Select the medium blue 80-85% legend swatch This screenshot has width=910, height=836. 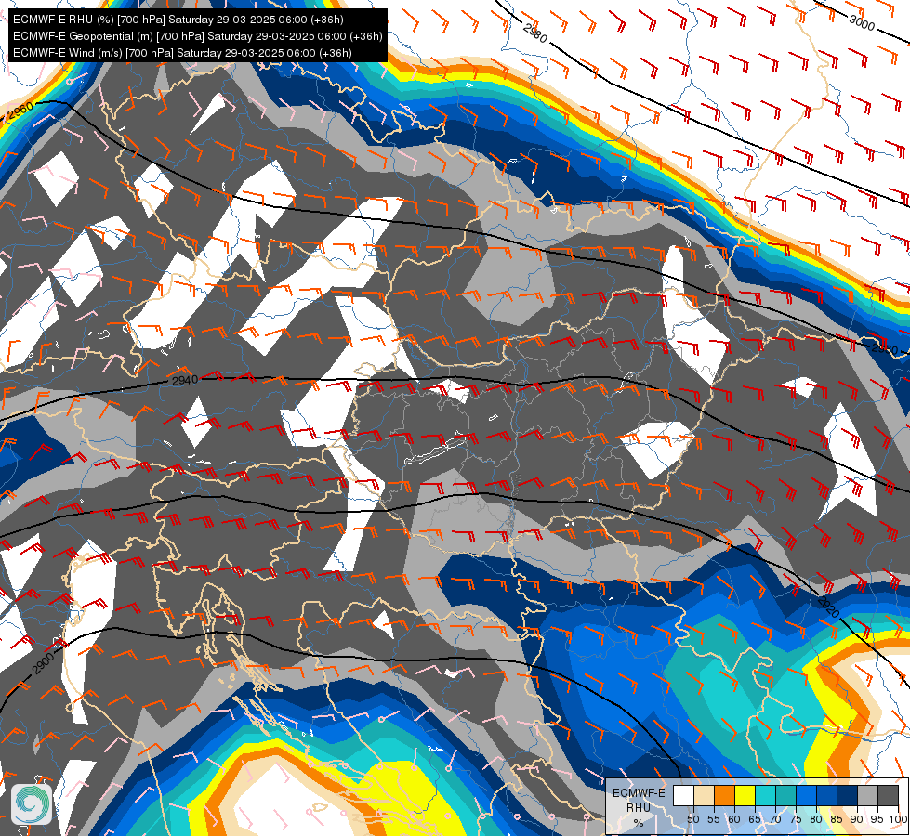827,795
